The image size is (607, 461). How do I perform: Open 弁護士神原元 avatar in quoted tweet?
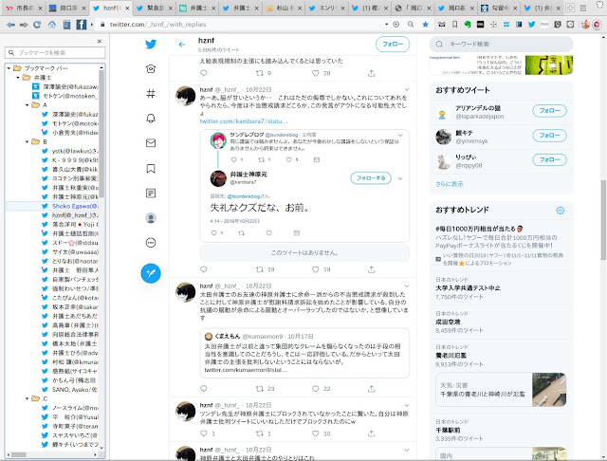[x=218, y=178]
